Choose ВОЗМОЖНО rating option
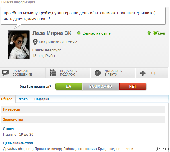Image resolution: width=170 pixels, height=152 pixels. click(x=101, y=87)
